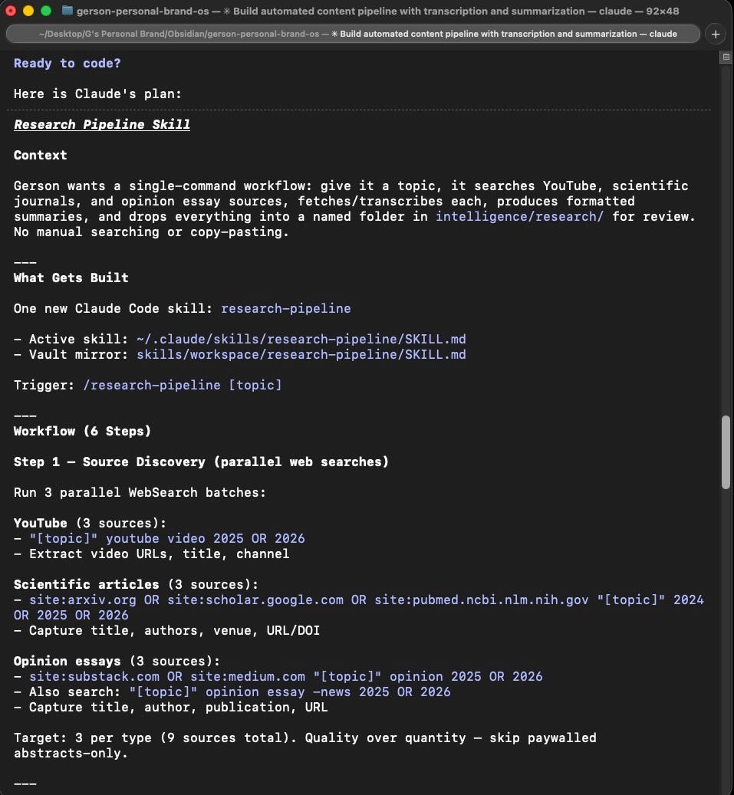734x795 pixels.
Task: Click '"[topic]" youtube video 2025 OR 2026' query
Action: 167,538
